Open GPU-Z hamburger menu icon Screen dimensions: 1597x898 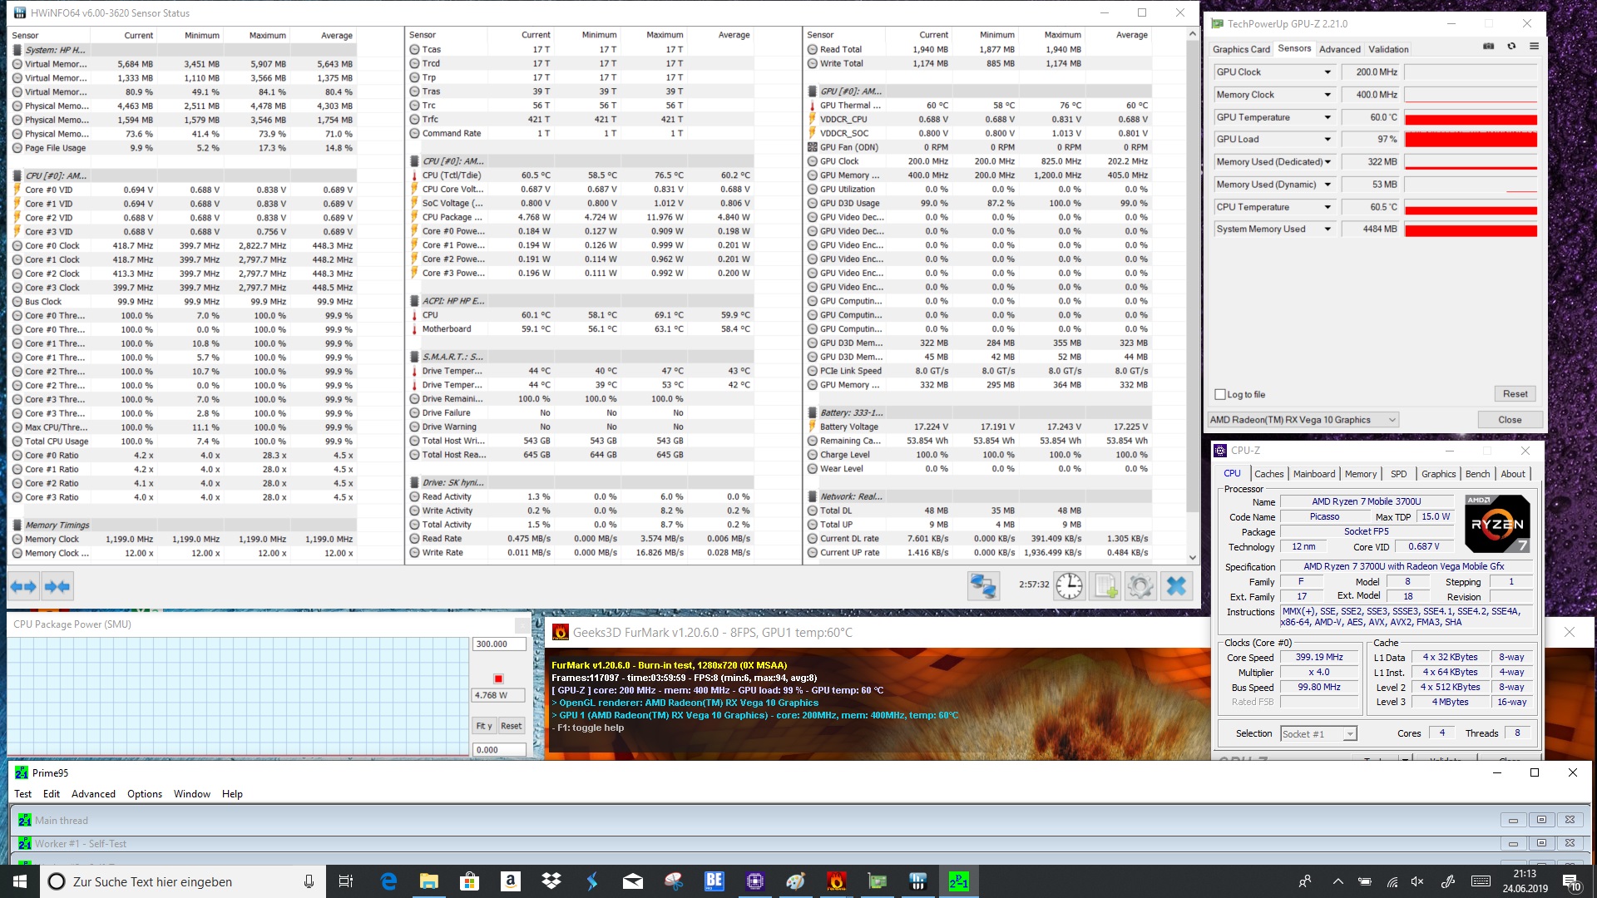click(1534, 47)
